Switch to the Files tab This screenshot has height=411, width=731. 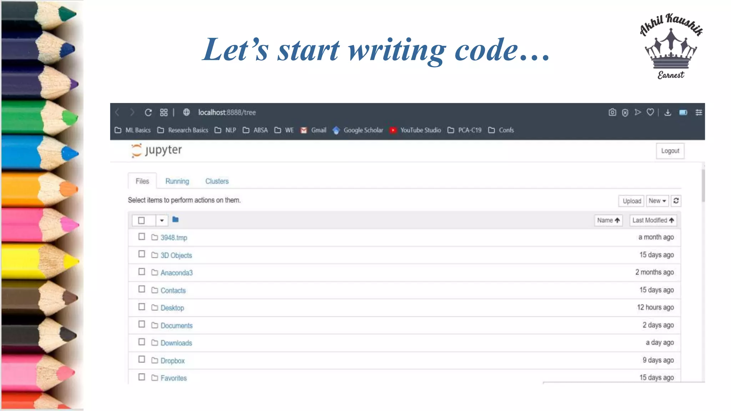(142, 181)
